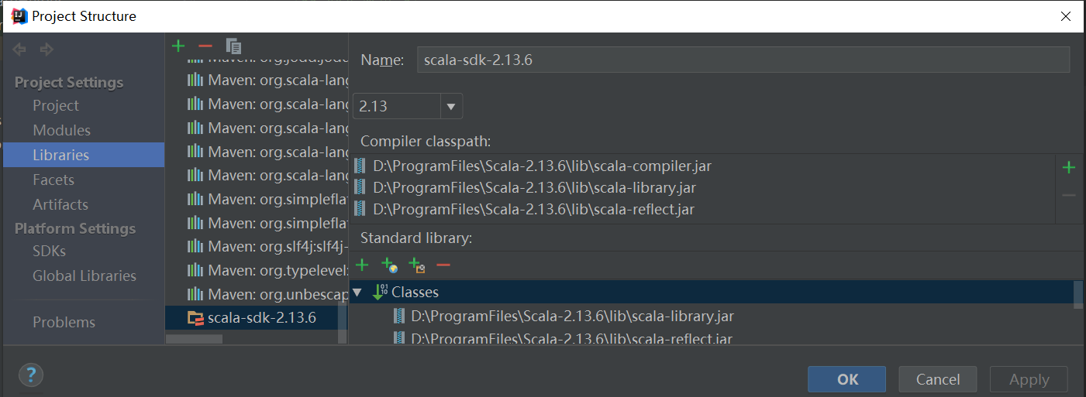This screenshot has width=1086, height=397.
Task: Click the Maven org.unbescap library icon
Action: [x=195, y=294]
